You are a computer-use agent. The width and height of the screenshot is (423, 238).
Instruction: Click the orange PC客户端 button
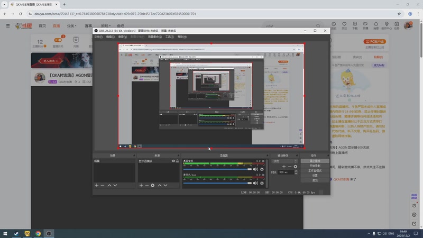pos(374,42)
